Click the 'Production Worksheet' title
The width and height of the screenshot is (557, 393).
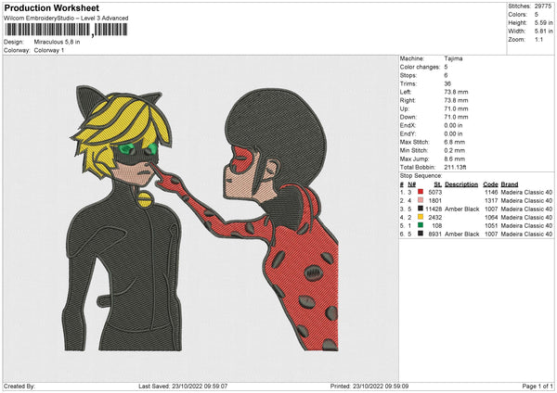coord(51,7)
